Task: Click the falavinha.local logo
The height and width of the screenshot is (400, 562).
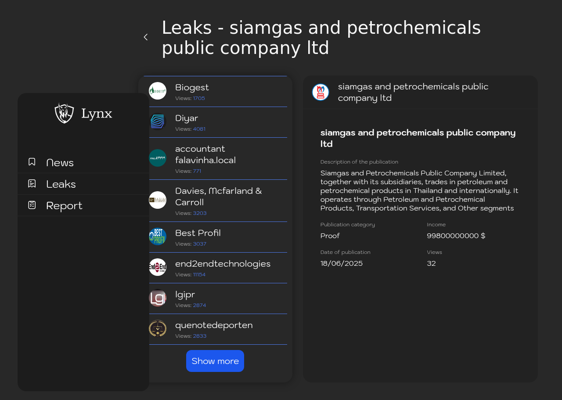Action: point(158,158)
